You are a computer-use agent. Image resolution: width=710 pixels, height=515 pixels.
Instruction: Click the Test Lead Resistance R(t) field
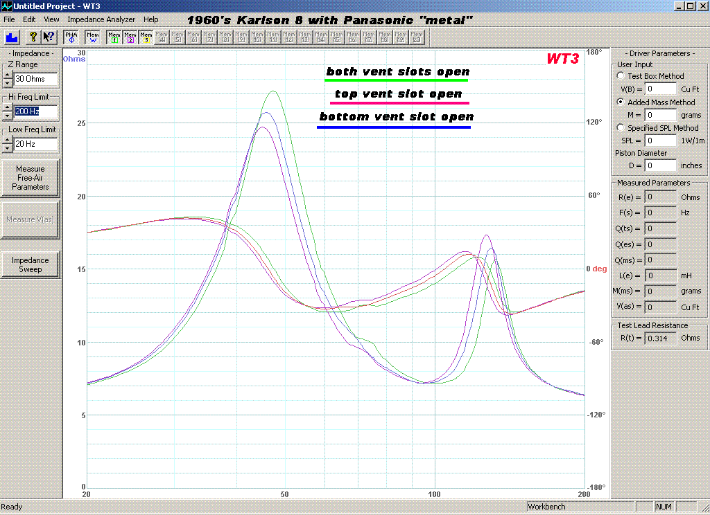[x=661, y=338]
